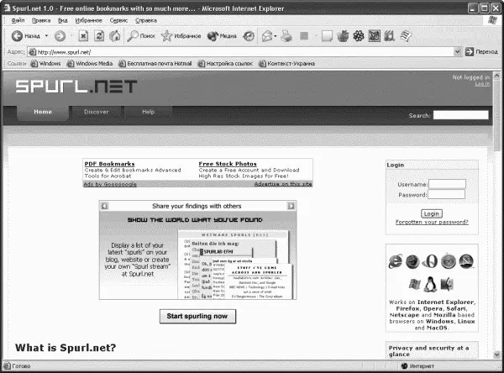Open the Файл menu
The image size is (504, 373).
tap(18, 20)
